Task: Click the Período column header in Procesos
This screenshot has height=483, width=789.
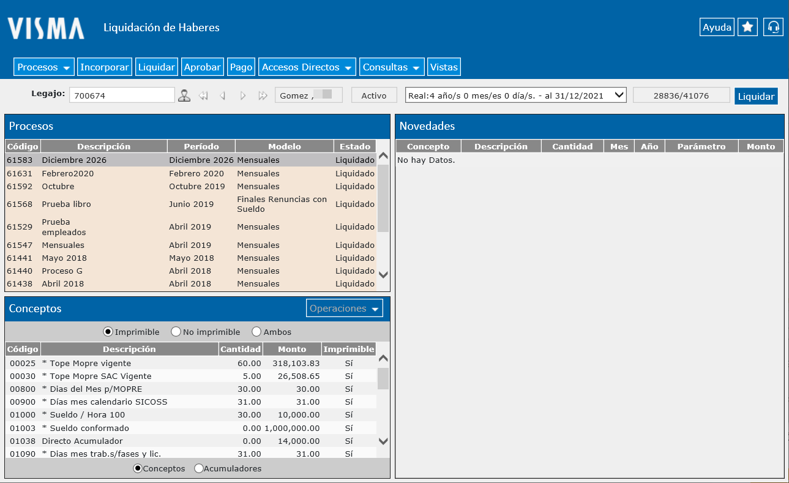Action: 201,146
